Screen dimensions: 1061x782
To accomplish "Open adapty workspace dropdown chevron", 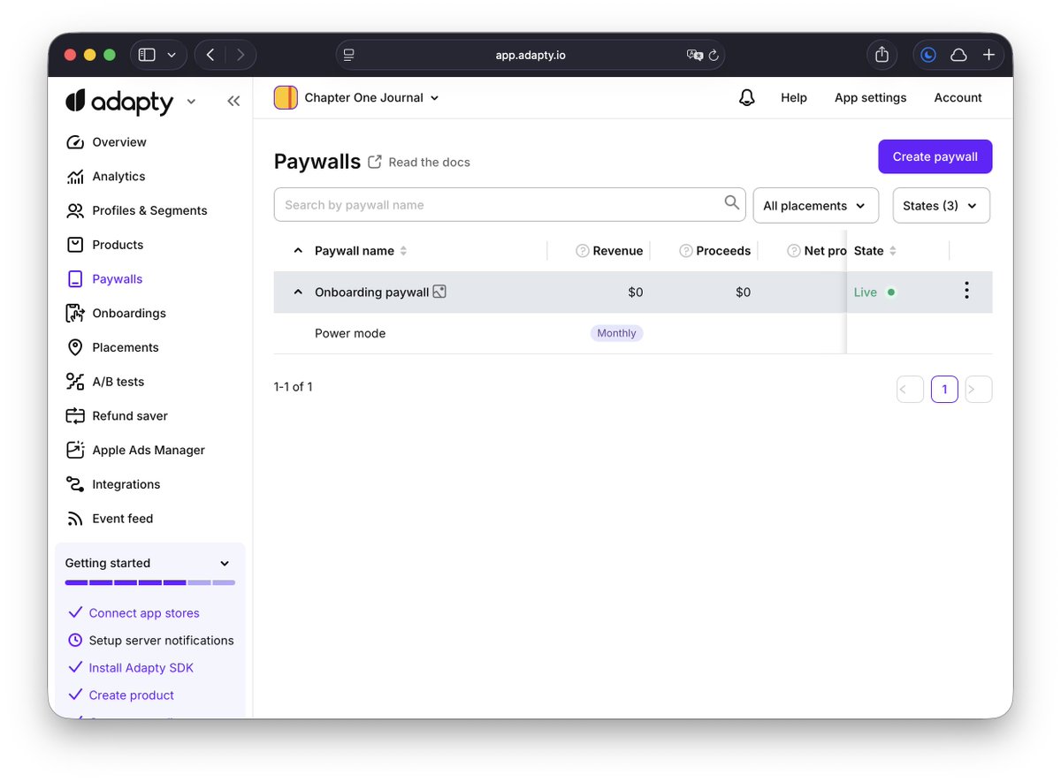I will click(x=191, y=102).
